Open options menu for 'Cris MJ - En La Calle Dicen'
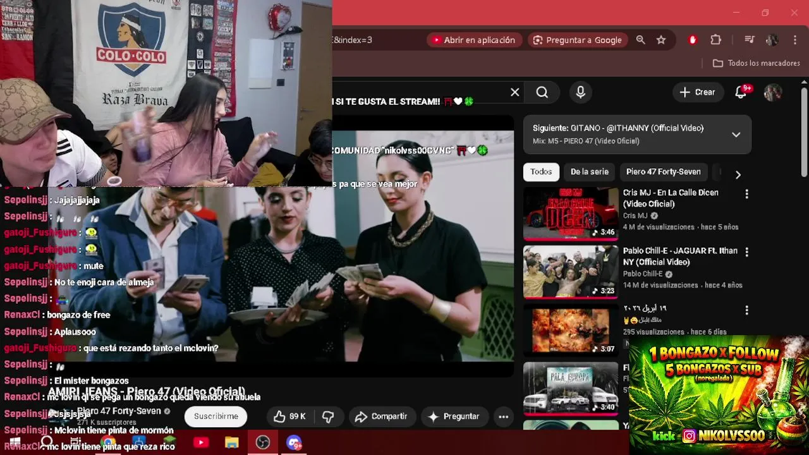This screenshot has height=455, width=809. click(746, 194)
